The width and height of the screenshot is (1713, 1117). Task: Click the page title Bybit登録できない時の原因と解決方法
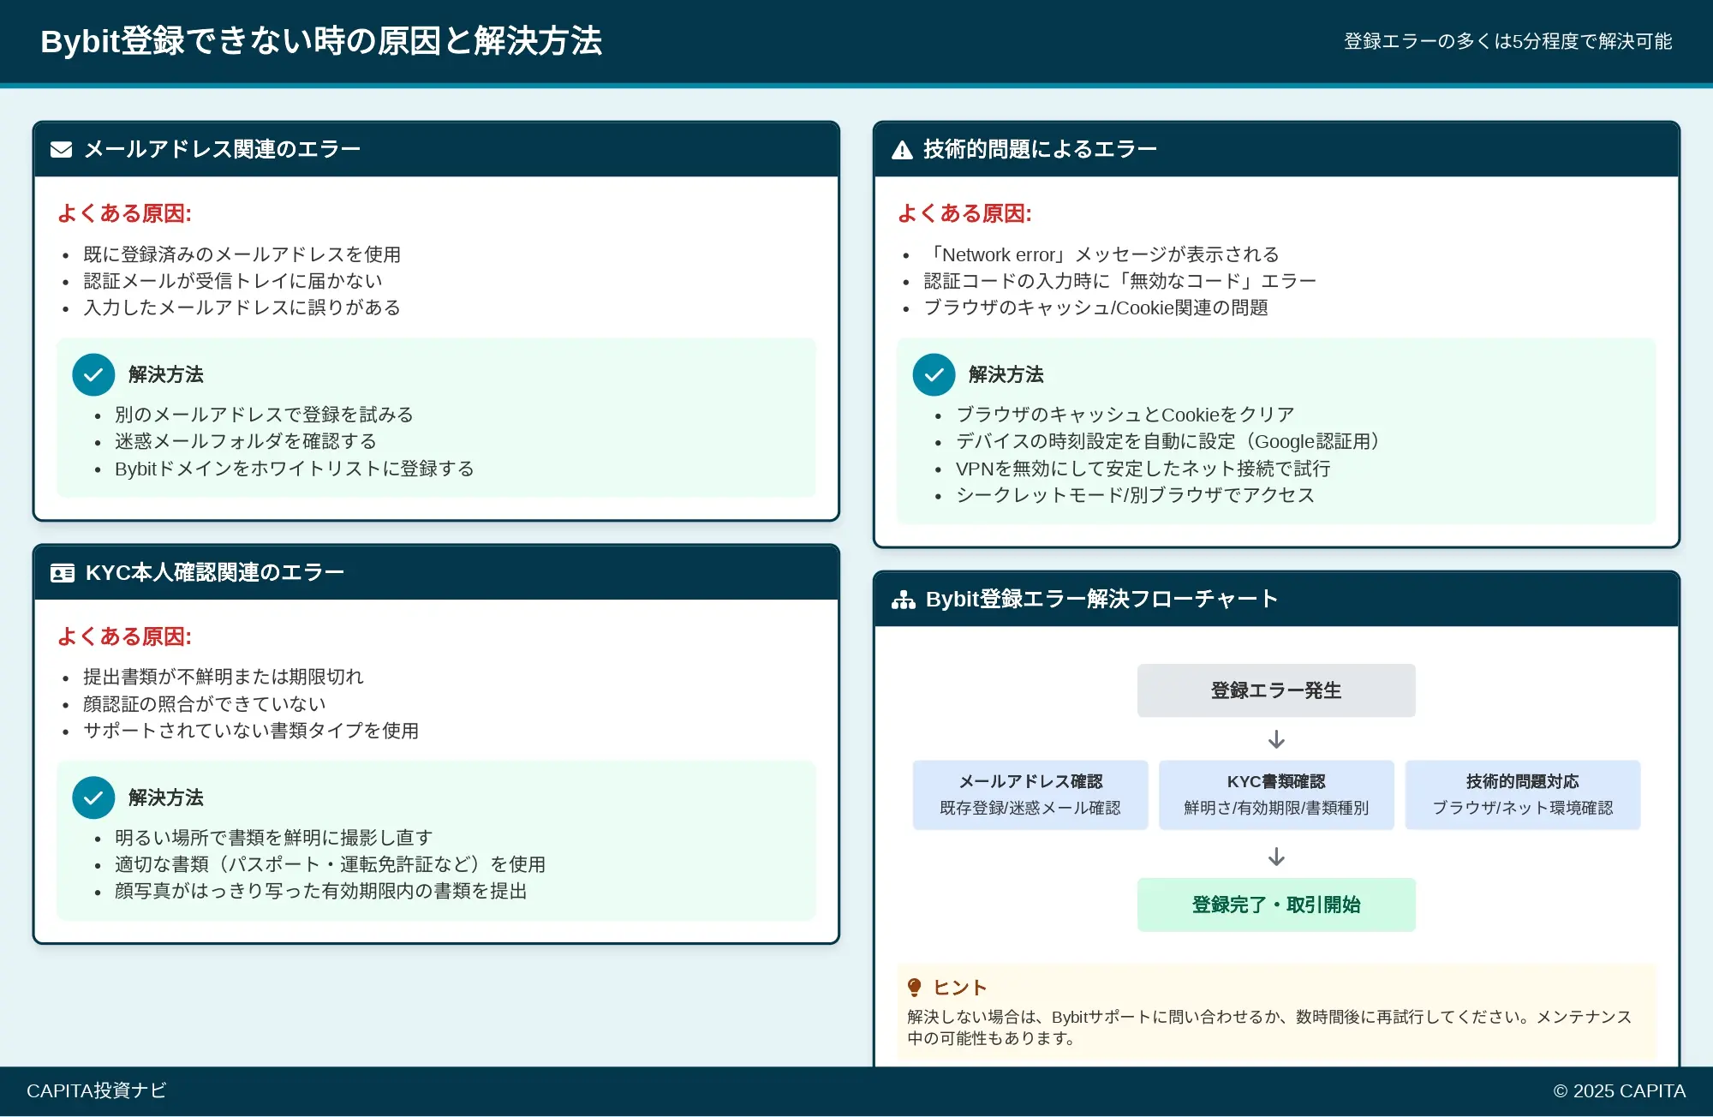[321, 41]
